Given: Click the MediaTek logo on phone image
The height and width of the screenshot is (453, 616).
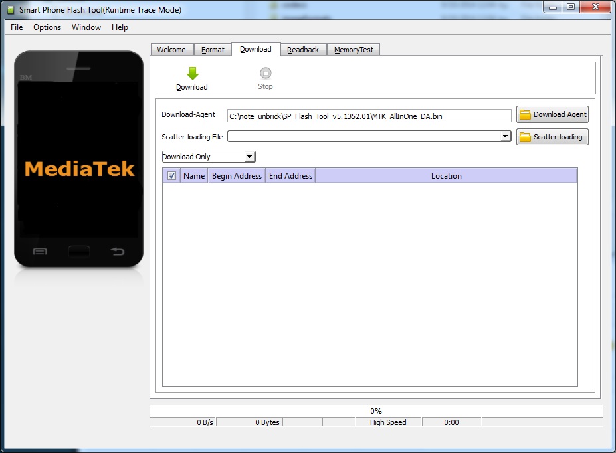Looking at the screenshot, I should 79,169.
